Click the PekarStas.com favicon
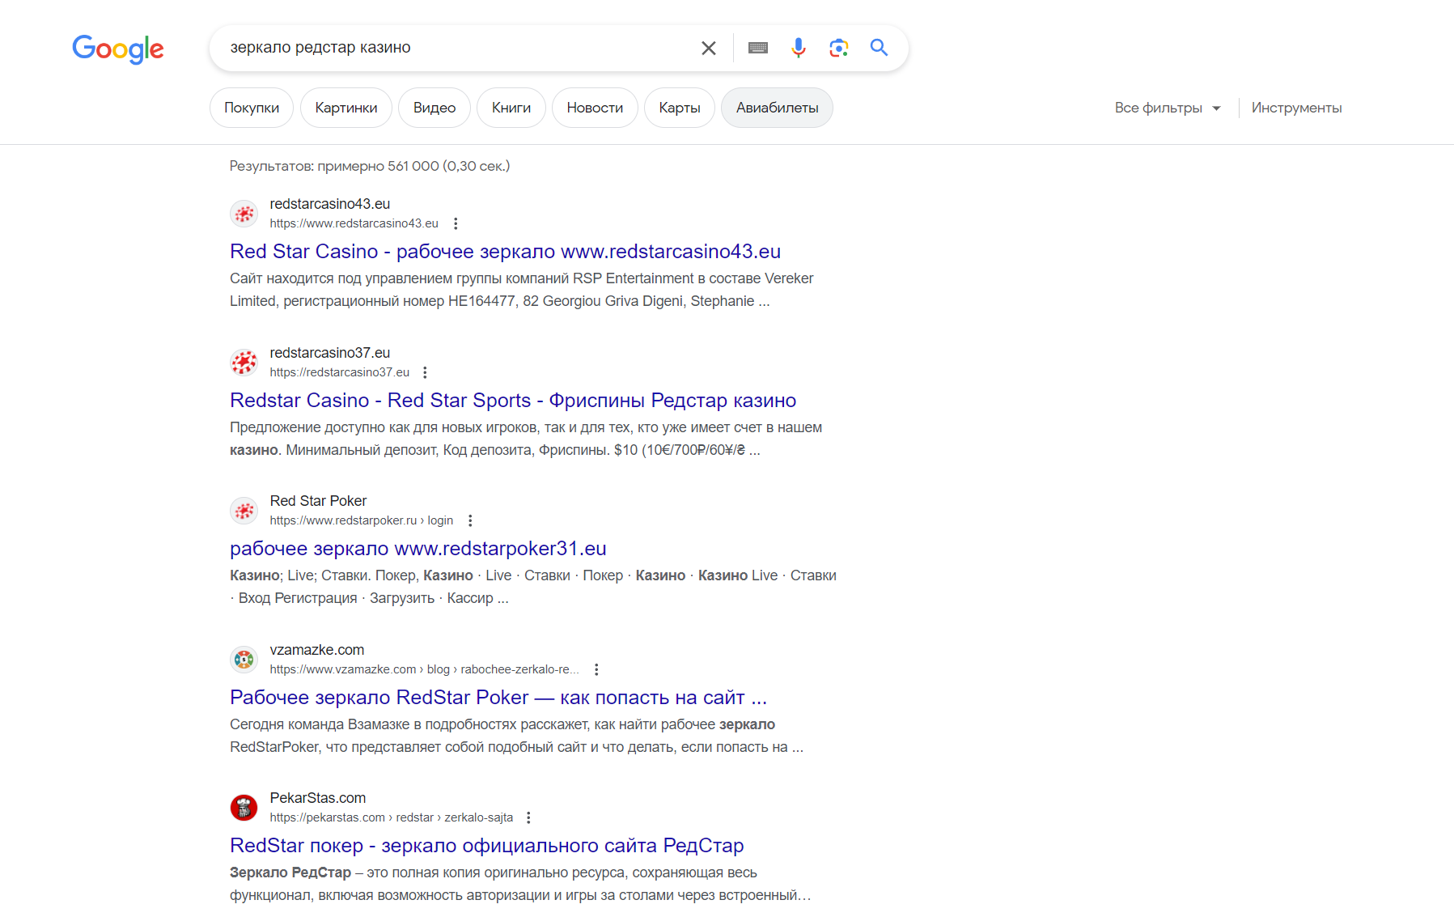 click(244, 808)
